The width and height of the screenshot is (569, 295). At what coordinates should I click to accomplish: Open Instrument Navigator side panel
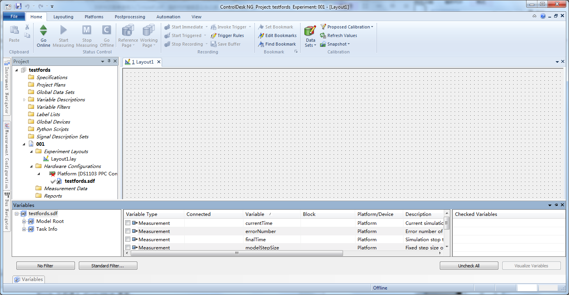7,87
